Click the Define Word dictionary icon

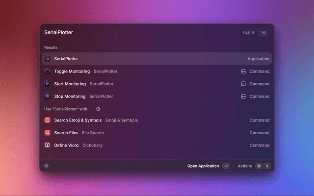(48, 146)
